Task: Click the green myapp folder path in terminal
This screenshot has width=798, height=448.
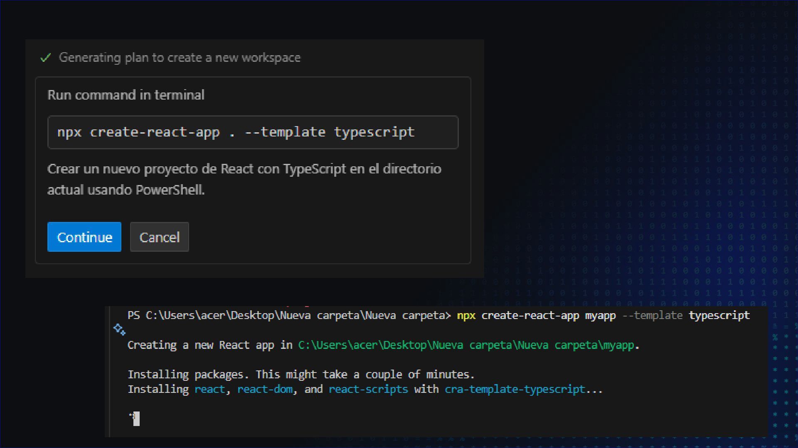Action: [467, 345]
